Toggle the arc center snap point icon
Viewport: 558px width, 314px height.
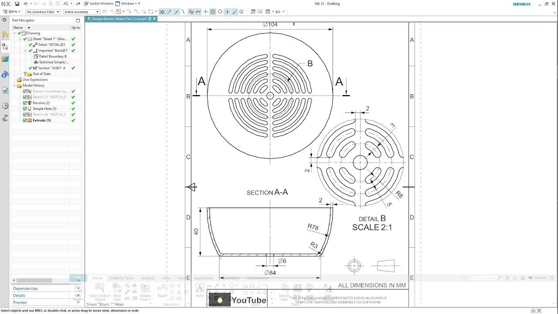click(x=213, y=12)
